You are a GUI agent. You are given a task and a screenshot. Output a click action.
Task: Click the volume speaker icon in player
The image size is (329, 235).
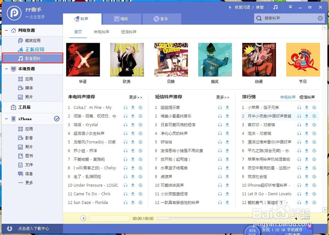296,219
